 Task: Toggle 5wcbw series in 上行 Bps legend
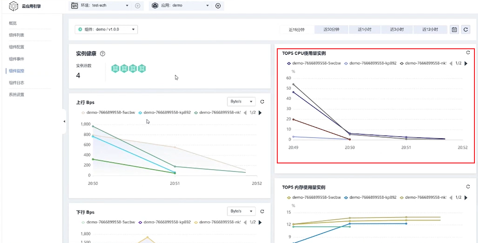coord(108,113)
